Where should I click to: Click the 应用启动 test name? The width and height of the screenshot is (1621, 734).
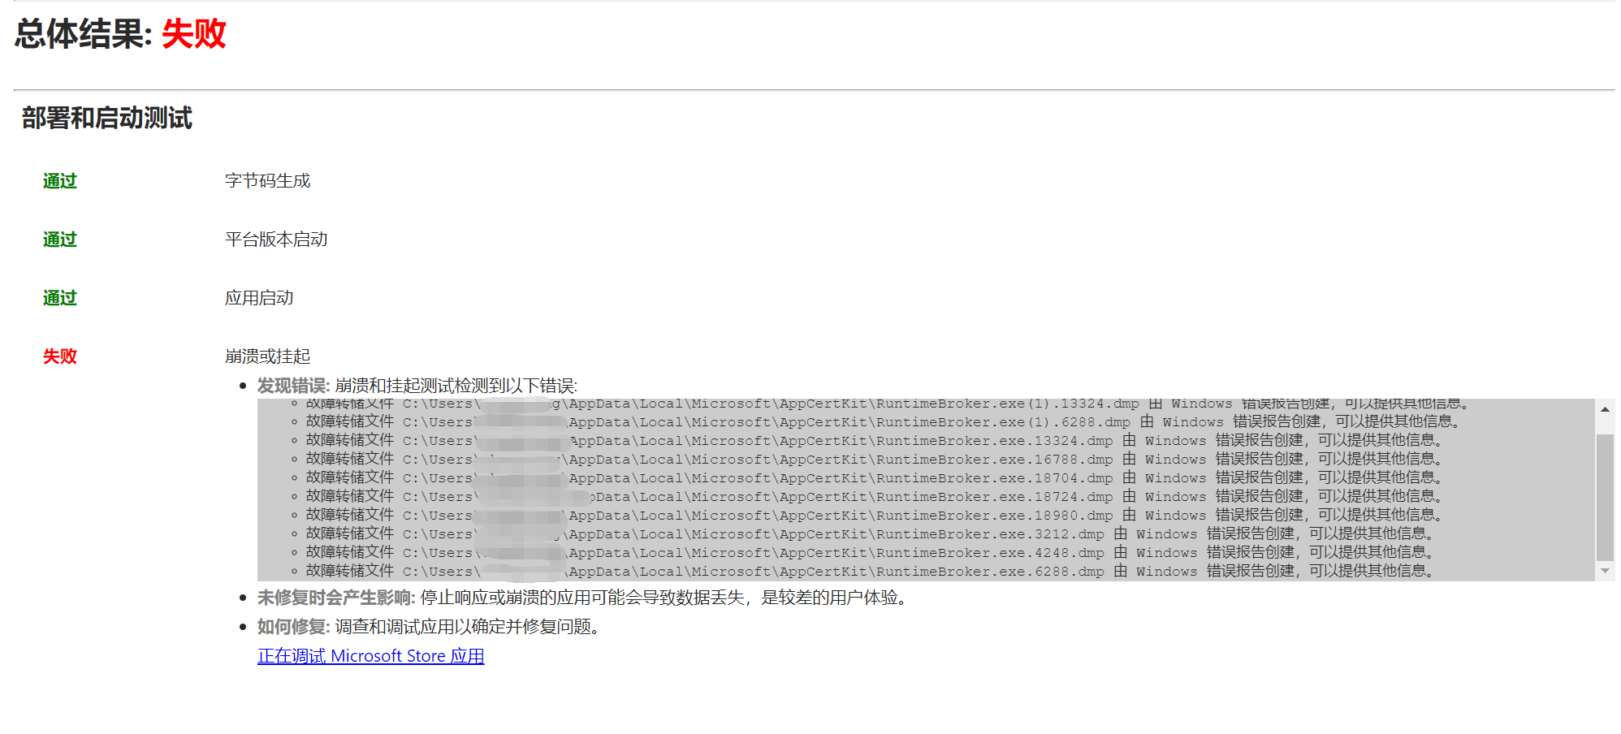(259, 298)
